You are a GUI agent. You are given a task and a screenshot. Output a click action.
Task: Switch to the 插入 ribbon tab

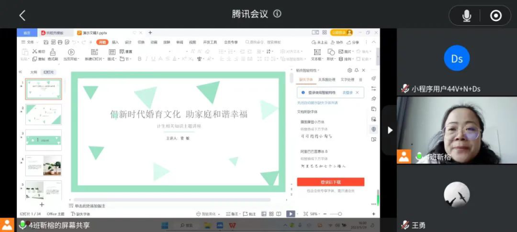coord(115,42)
